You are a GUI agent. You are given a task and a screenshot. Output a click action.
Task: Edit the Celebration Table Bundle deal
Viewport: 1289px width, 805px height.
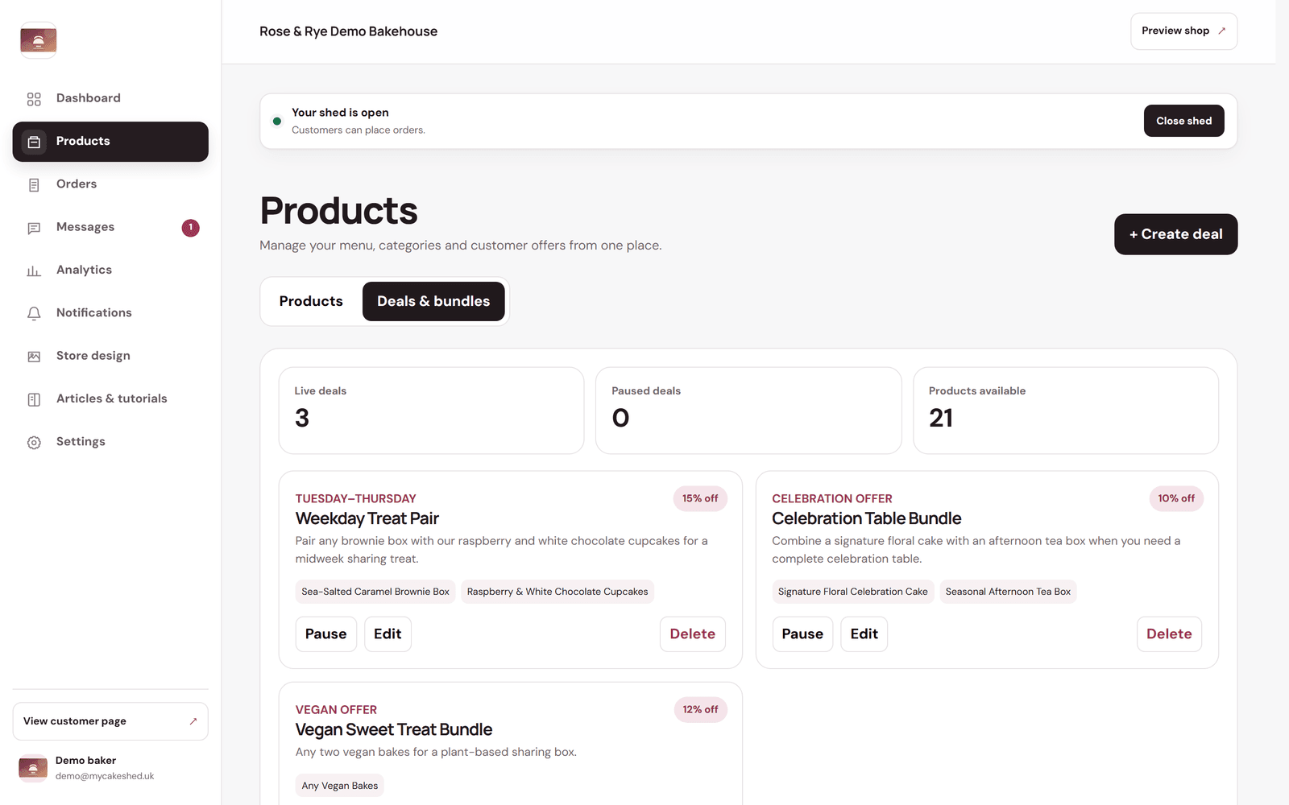click(x=864, y=634)
